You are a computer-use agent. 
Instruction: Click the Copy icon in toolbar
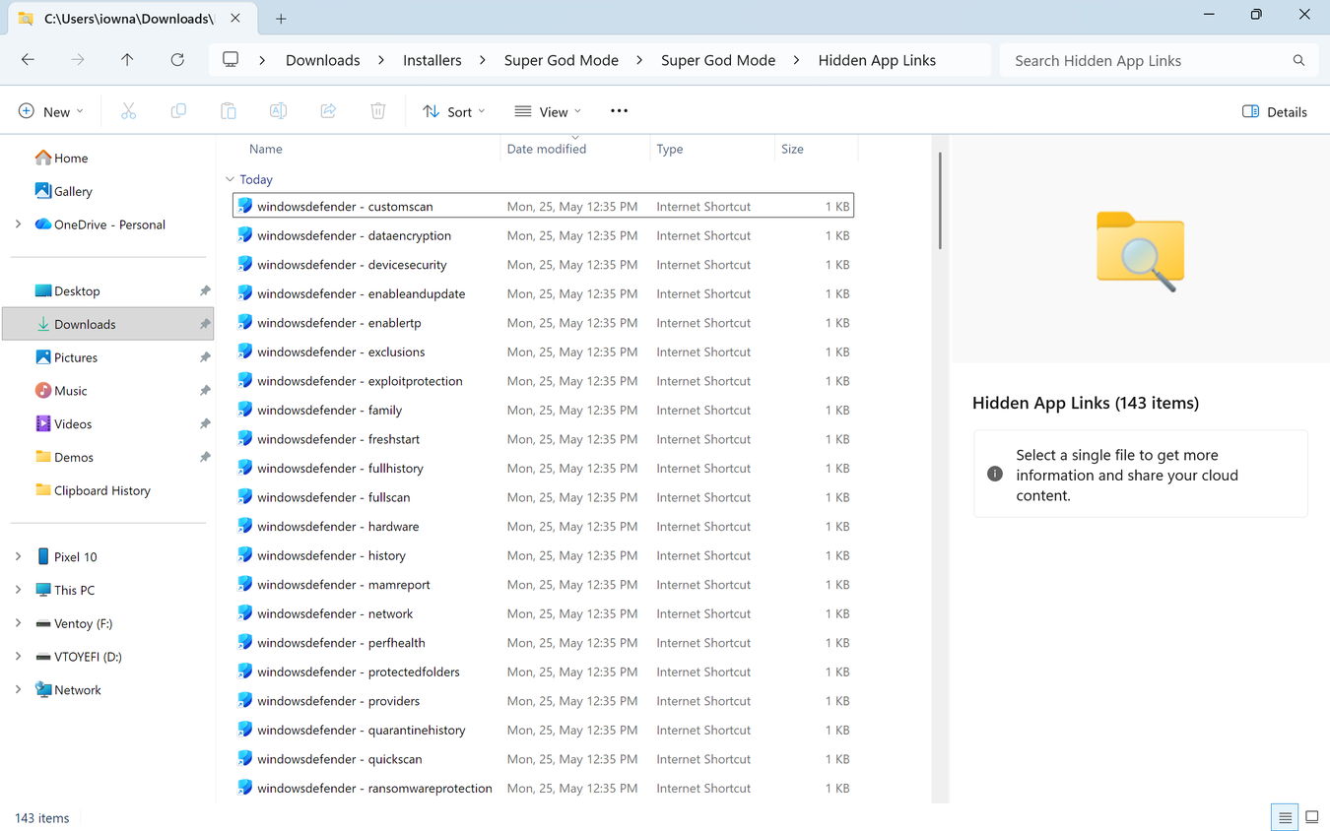pyautogui.click(x=178, y=111)
